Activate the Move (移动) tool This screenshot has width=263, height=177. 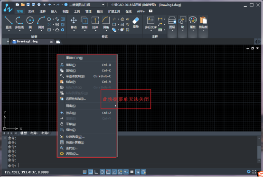click(x=74, y=22)
